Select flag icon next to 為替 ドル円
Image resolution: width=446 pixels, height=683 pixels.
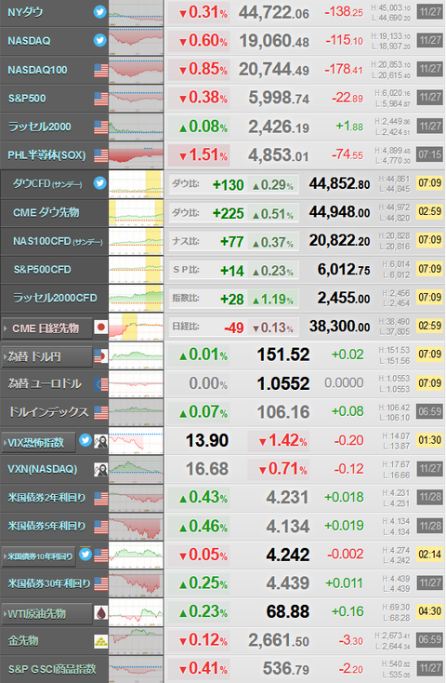click(x=101, y=356)
